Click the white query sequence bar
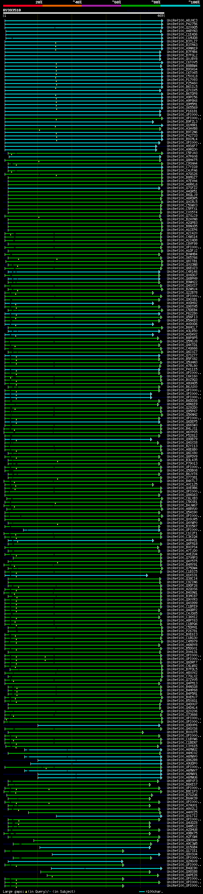Screen dimensions: 203x894 coord(84,13)
